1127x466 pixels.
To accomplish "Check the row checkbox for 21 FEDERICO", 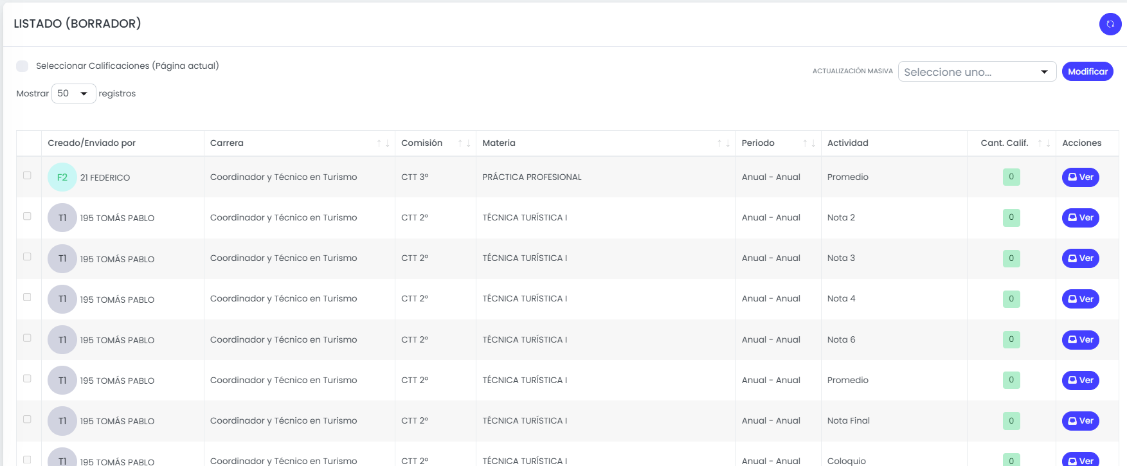I will 27,175.
